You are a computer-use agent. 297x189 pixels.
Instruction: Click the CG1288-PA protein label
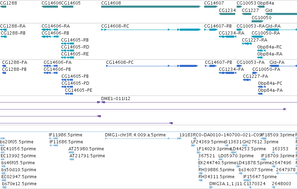pos(15,62)
